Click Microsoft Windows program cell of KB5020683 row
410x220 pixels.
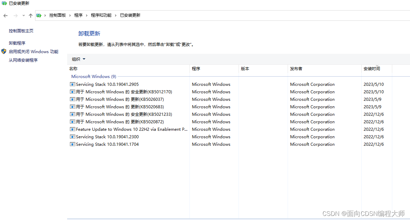pyautogui.click(x=211, y=107)
